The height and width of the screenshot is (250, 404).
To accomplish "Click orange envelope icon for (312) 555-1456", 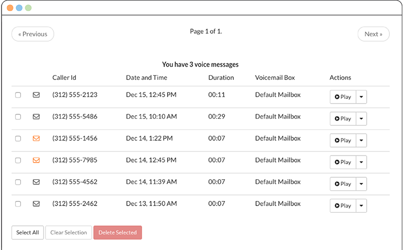I will click(x=36, y=138).
